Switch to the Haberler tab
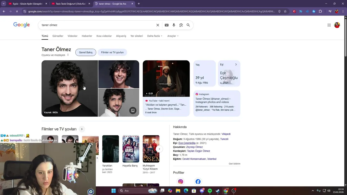 point(87,36)
